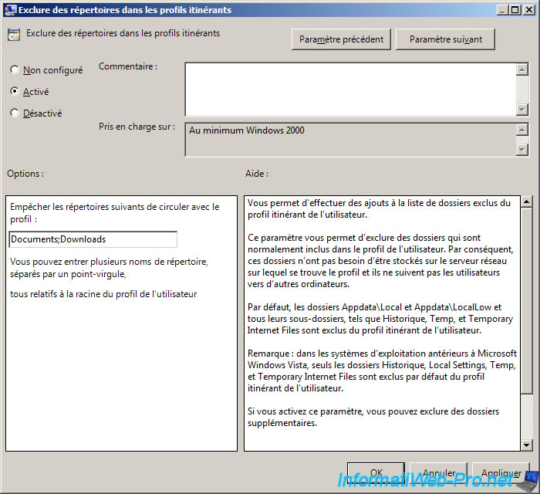Maximize the policy dialog window

coord(515,10)
